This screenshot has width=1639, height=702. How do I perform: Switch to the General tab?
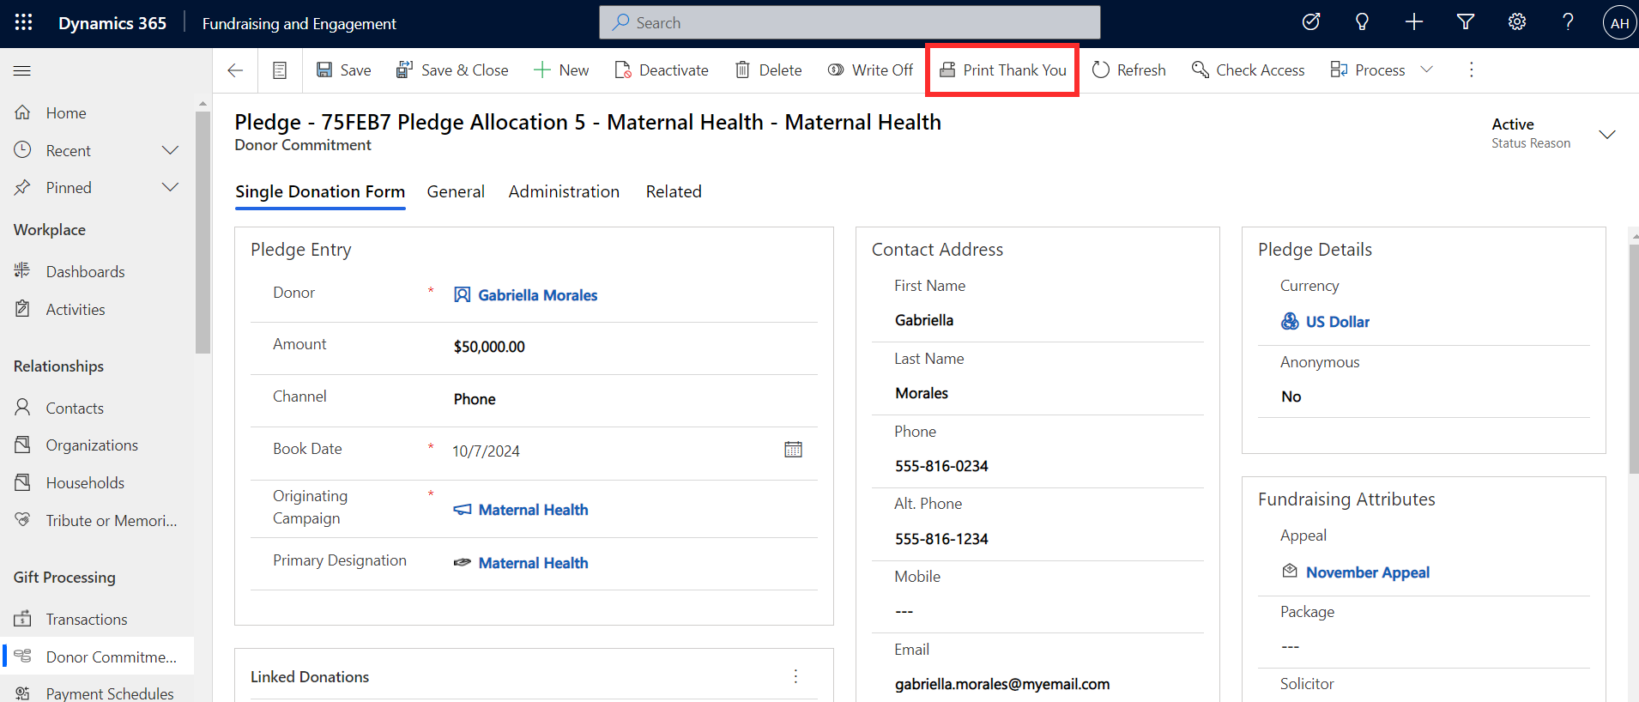coord(456,191)
